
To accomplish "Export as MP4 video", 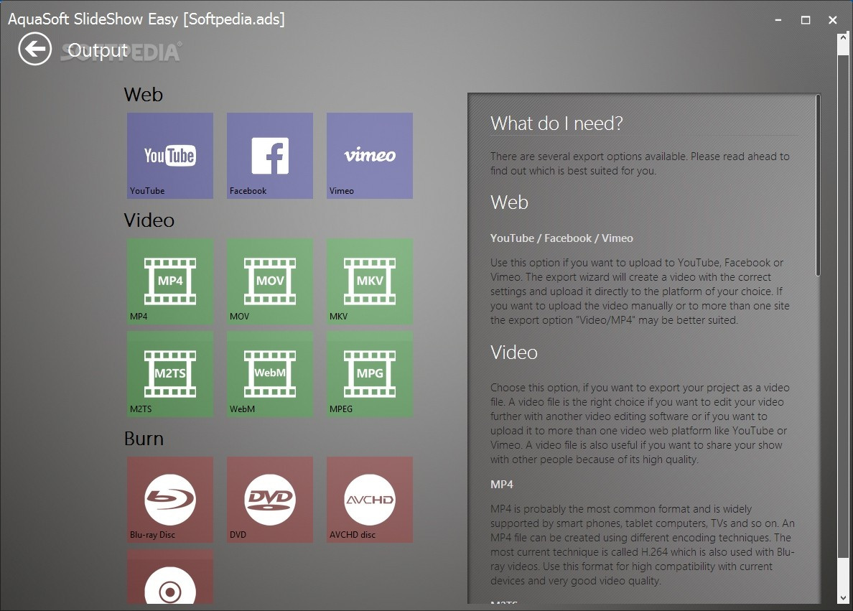I will tap(170, 281).
